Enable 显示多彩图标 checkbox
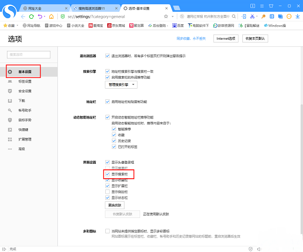 point(107,231)
